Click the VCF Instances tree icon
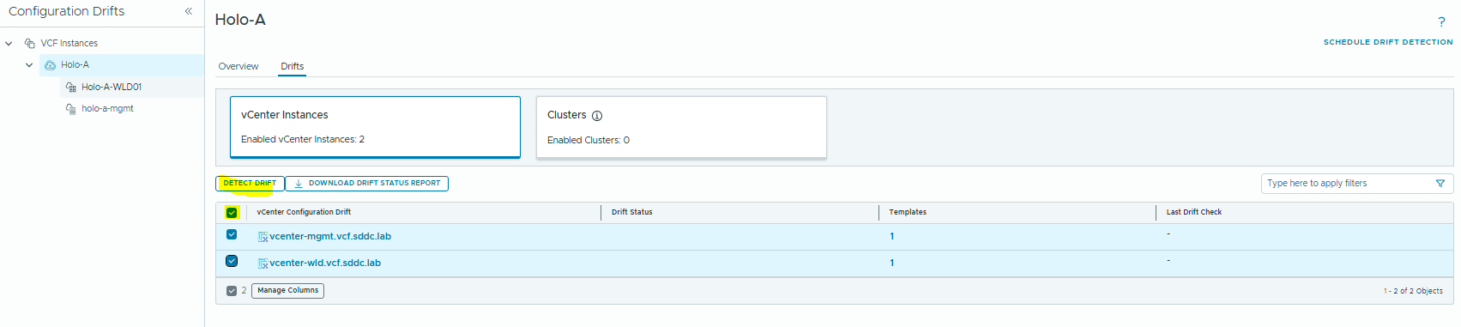This screenshot has width=1461, height=327. (30, 43)
